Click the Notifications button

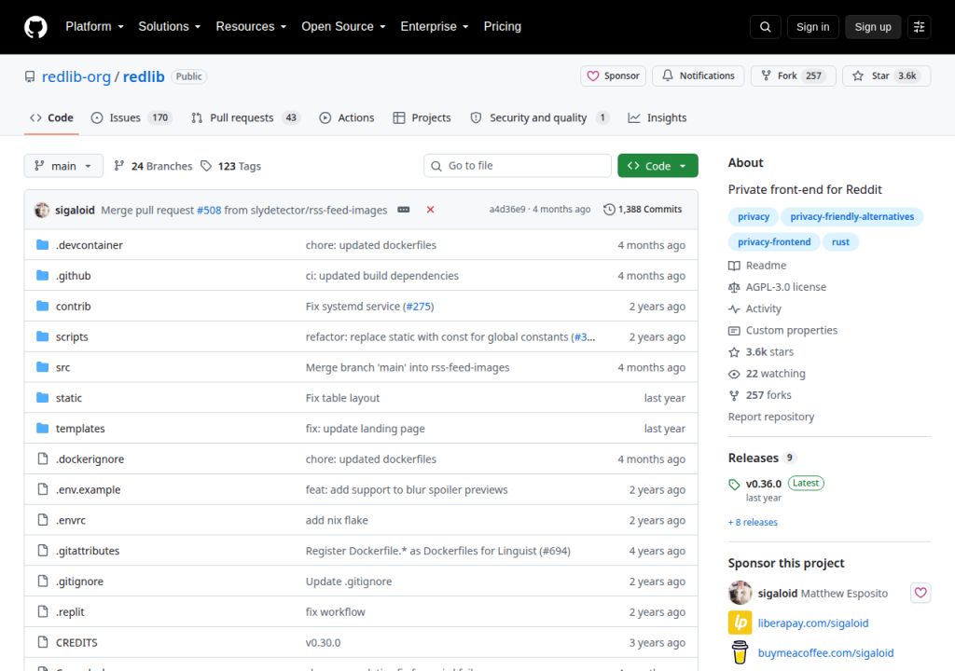click(698, 75)
